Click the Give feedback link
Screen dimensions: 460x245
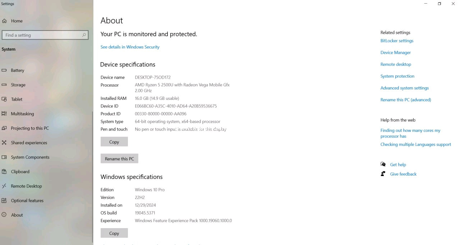(x=403, y=174)
